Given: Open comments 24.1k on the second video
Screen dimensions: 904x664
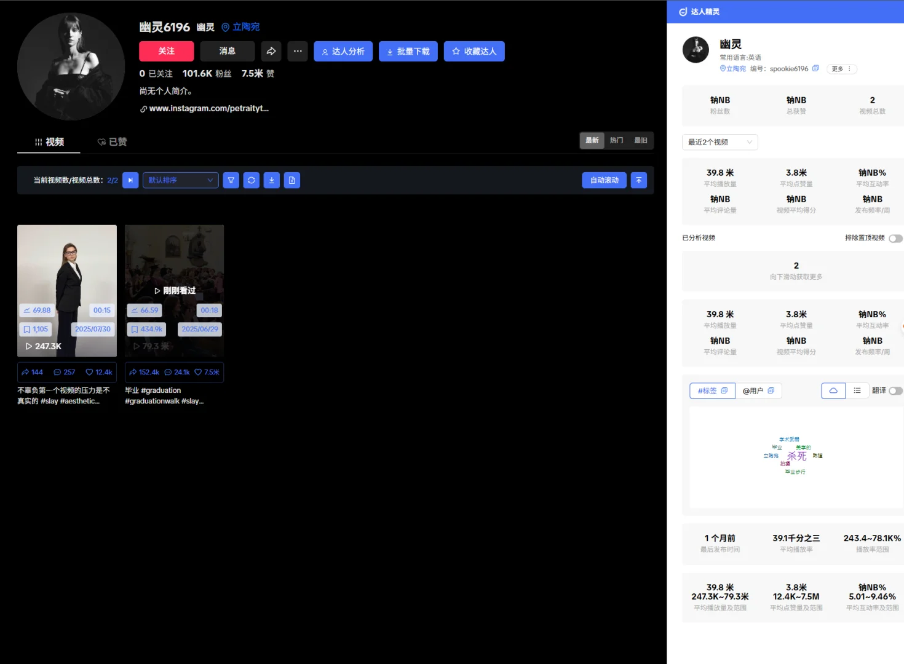Looking at the screenshot, I should point(177,372).
